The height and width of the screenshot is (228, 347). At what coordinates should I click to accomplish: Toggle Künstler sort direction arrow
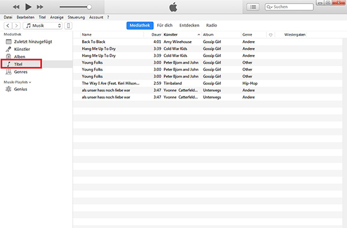click(x=199, y=35)
